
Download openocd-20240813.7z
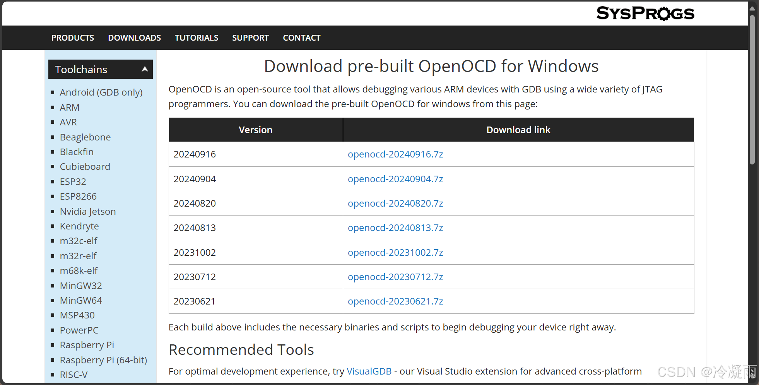click(395, 228)
